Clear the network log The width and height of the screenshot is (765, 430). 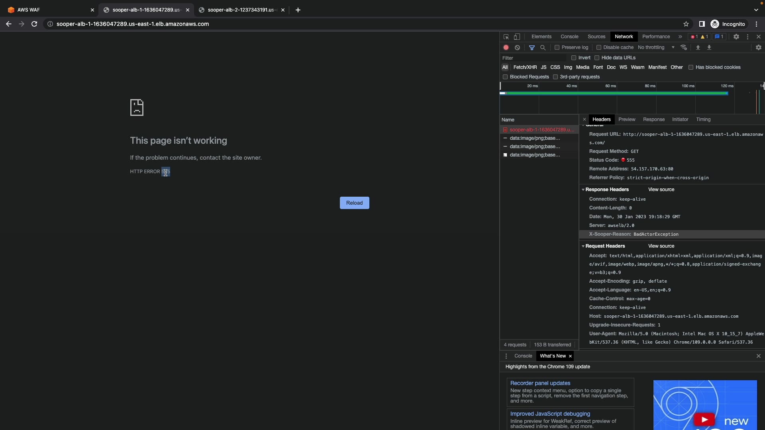517,47
